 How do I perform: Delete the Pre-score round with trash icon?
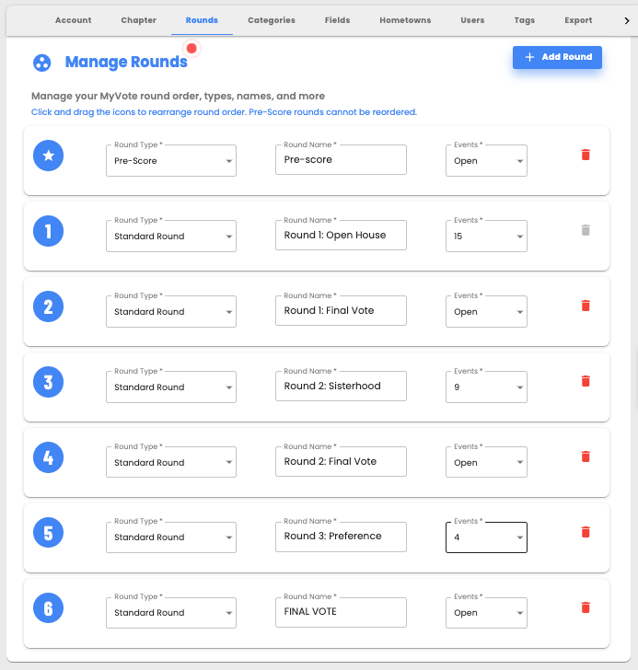click(586, 155)
